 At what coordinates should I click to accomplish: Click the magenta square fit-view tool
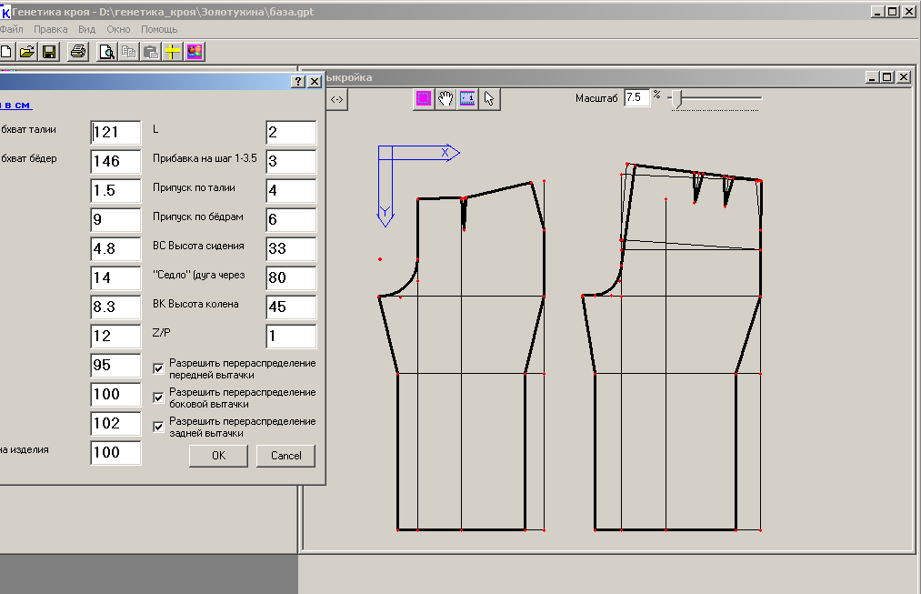coord(423,99)
